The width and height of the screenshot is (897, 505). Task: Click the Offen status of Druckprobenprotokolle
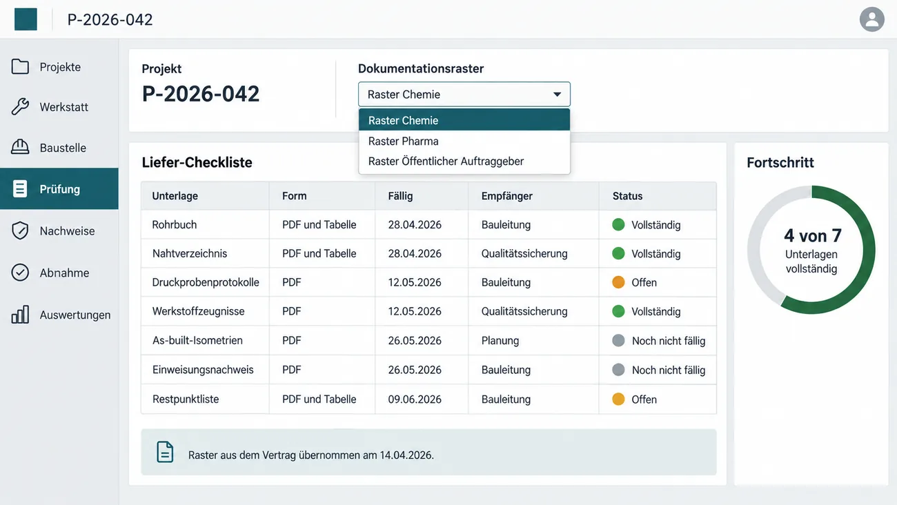(644, 283)
